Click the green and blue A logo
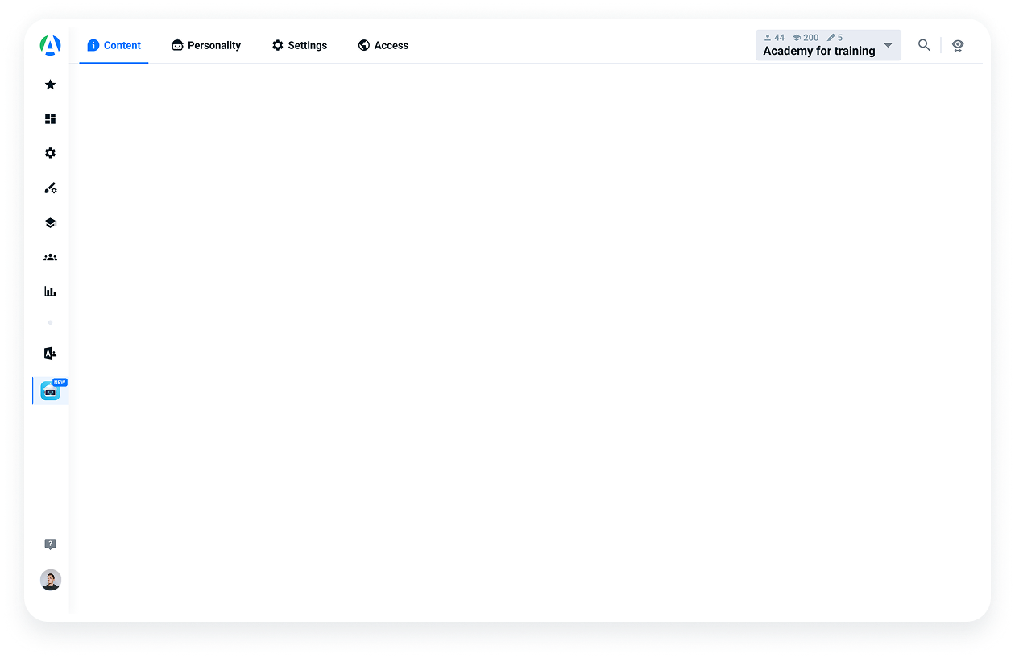 coord(50,46)
